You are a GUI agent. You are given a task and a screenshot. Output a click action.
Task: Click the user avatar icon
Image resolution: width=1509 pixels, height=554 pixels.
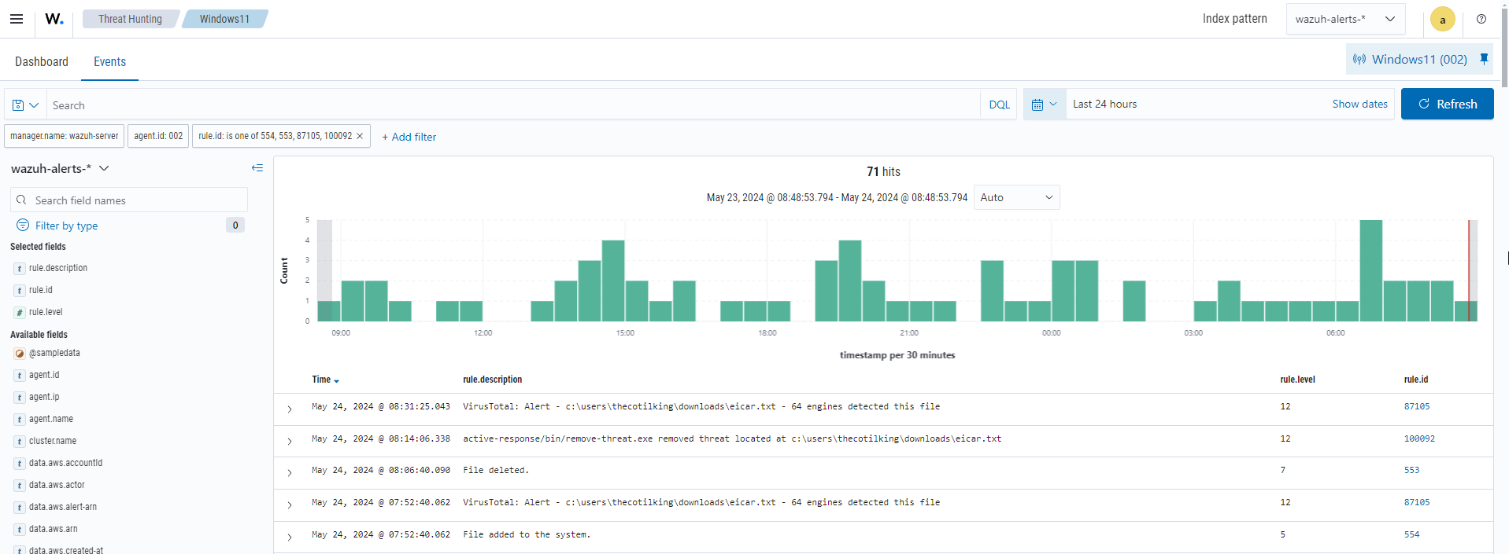1442,20
